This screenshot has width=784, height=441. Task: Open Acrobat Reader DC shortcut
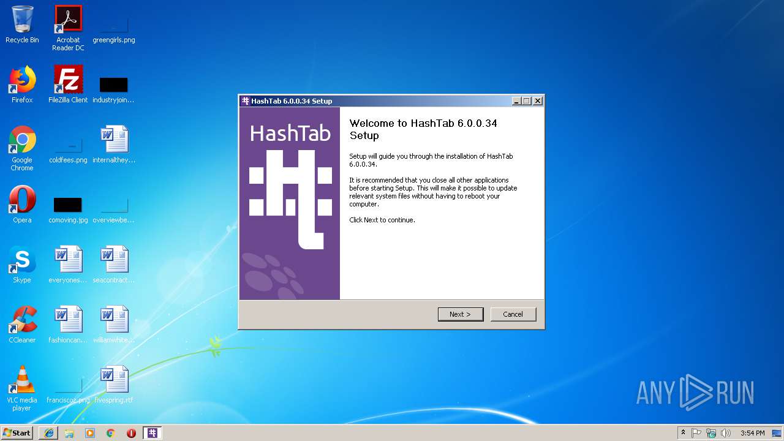coord(68,28)
